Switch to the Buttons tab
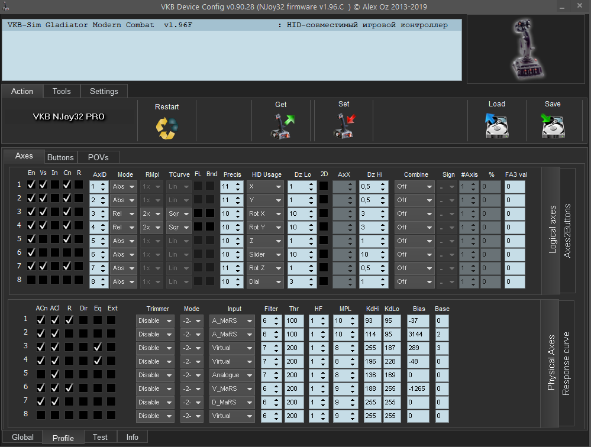 tap(60, 157)
